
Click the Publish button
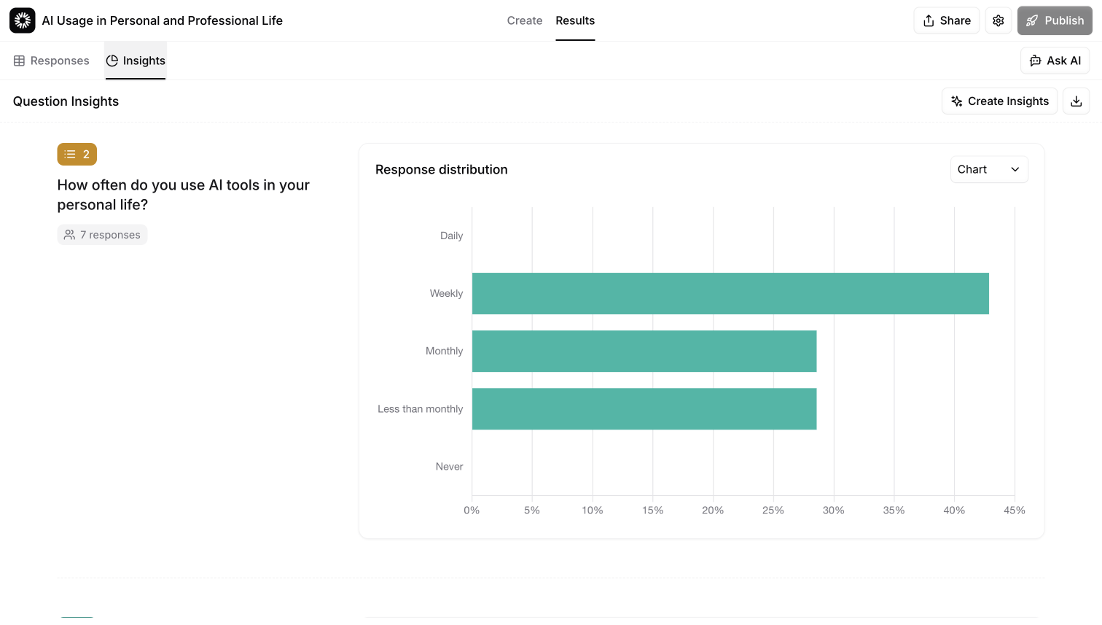(x=1055, y=20)
